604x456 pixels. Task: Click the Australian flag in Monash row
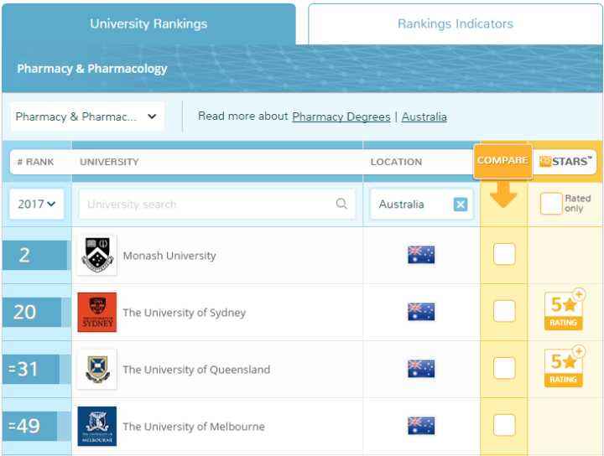coord(421,255)
